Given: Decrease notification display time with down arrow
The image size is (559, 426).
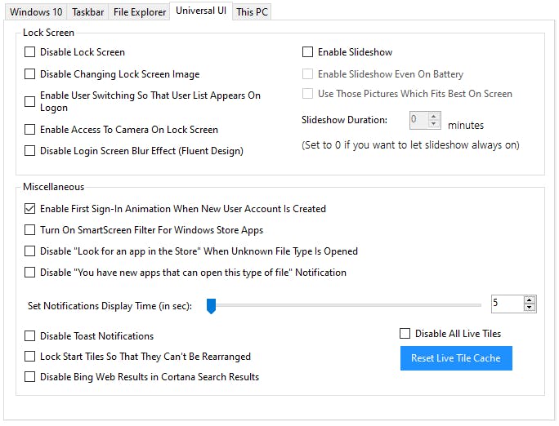Looking at the screenshot, I should point(530,308).
